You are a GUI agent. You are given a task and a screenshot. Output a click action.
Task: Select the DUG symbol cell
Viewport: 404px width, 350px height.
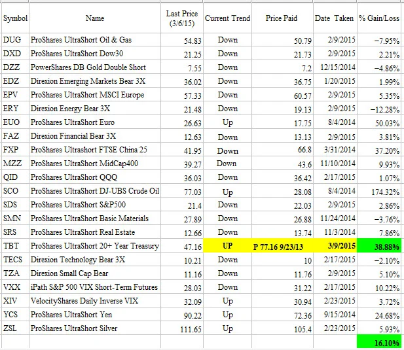pos(15,40)
